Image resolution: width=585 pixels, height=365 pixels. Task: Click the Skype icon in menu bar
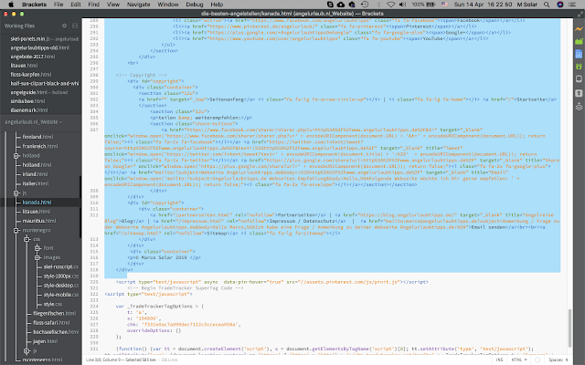pyautogui.click(x=330, y=5)
